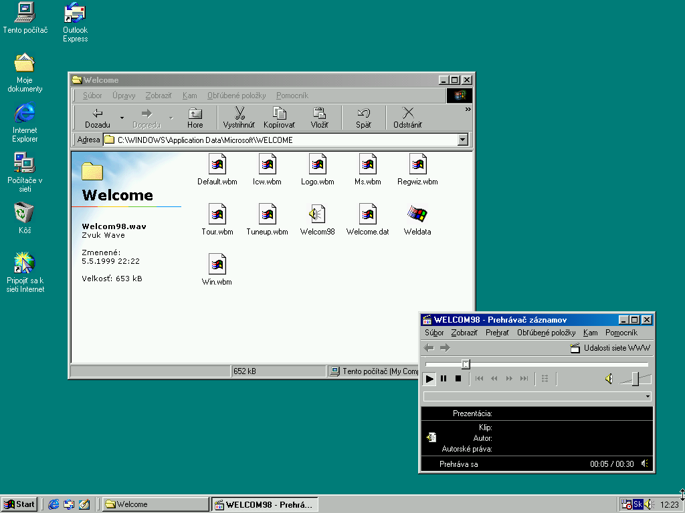Select the Welcom98 sound file icon
Viewport: 685px width, 513px height.
tap(317, 214)
